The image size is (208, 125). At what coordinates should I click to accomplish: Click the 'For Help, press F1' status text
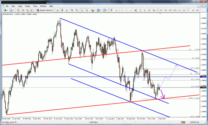click(9, 122)
